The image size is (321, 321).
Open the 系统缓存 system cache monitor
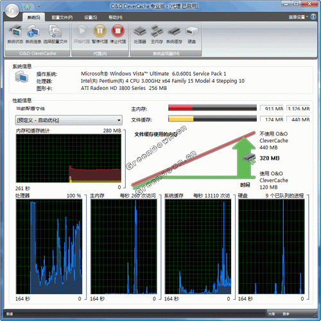[x=174, y=34]
